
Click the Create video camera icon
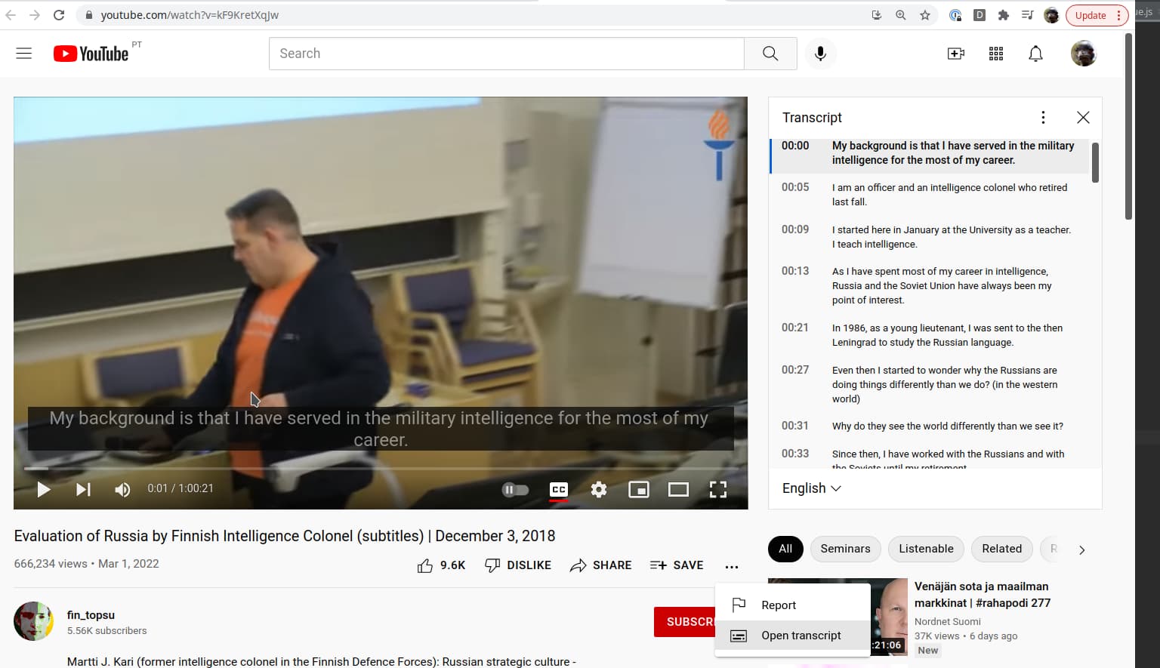pyautogui.click(x=955, y=54)
